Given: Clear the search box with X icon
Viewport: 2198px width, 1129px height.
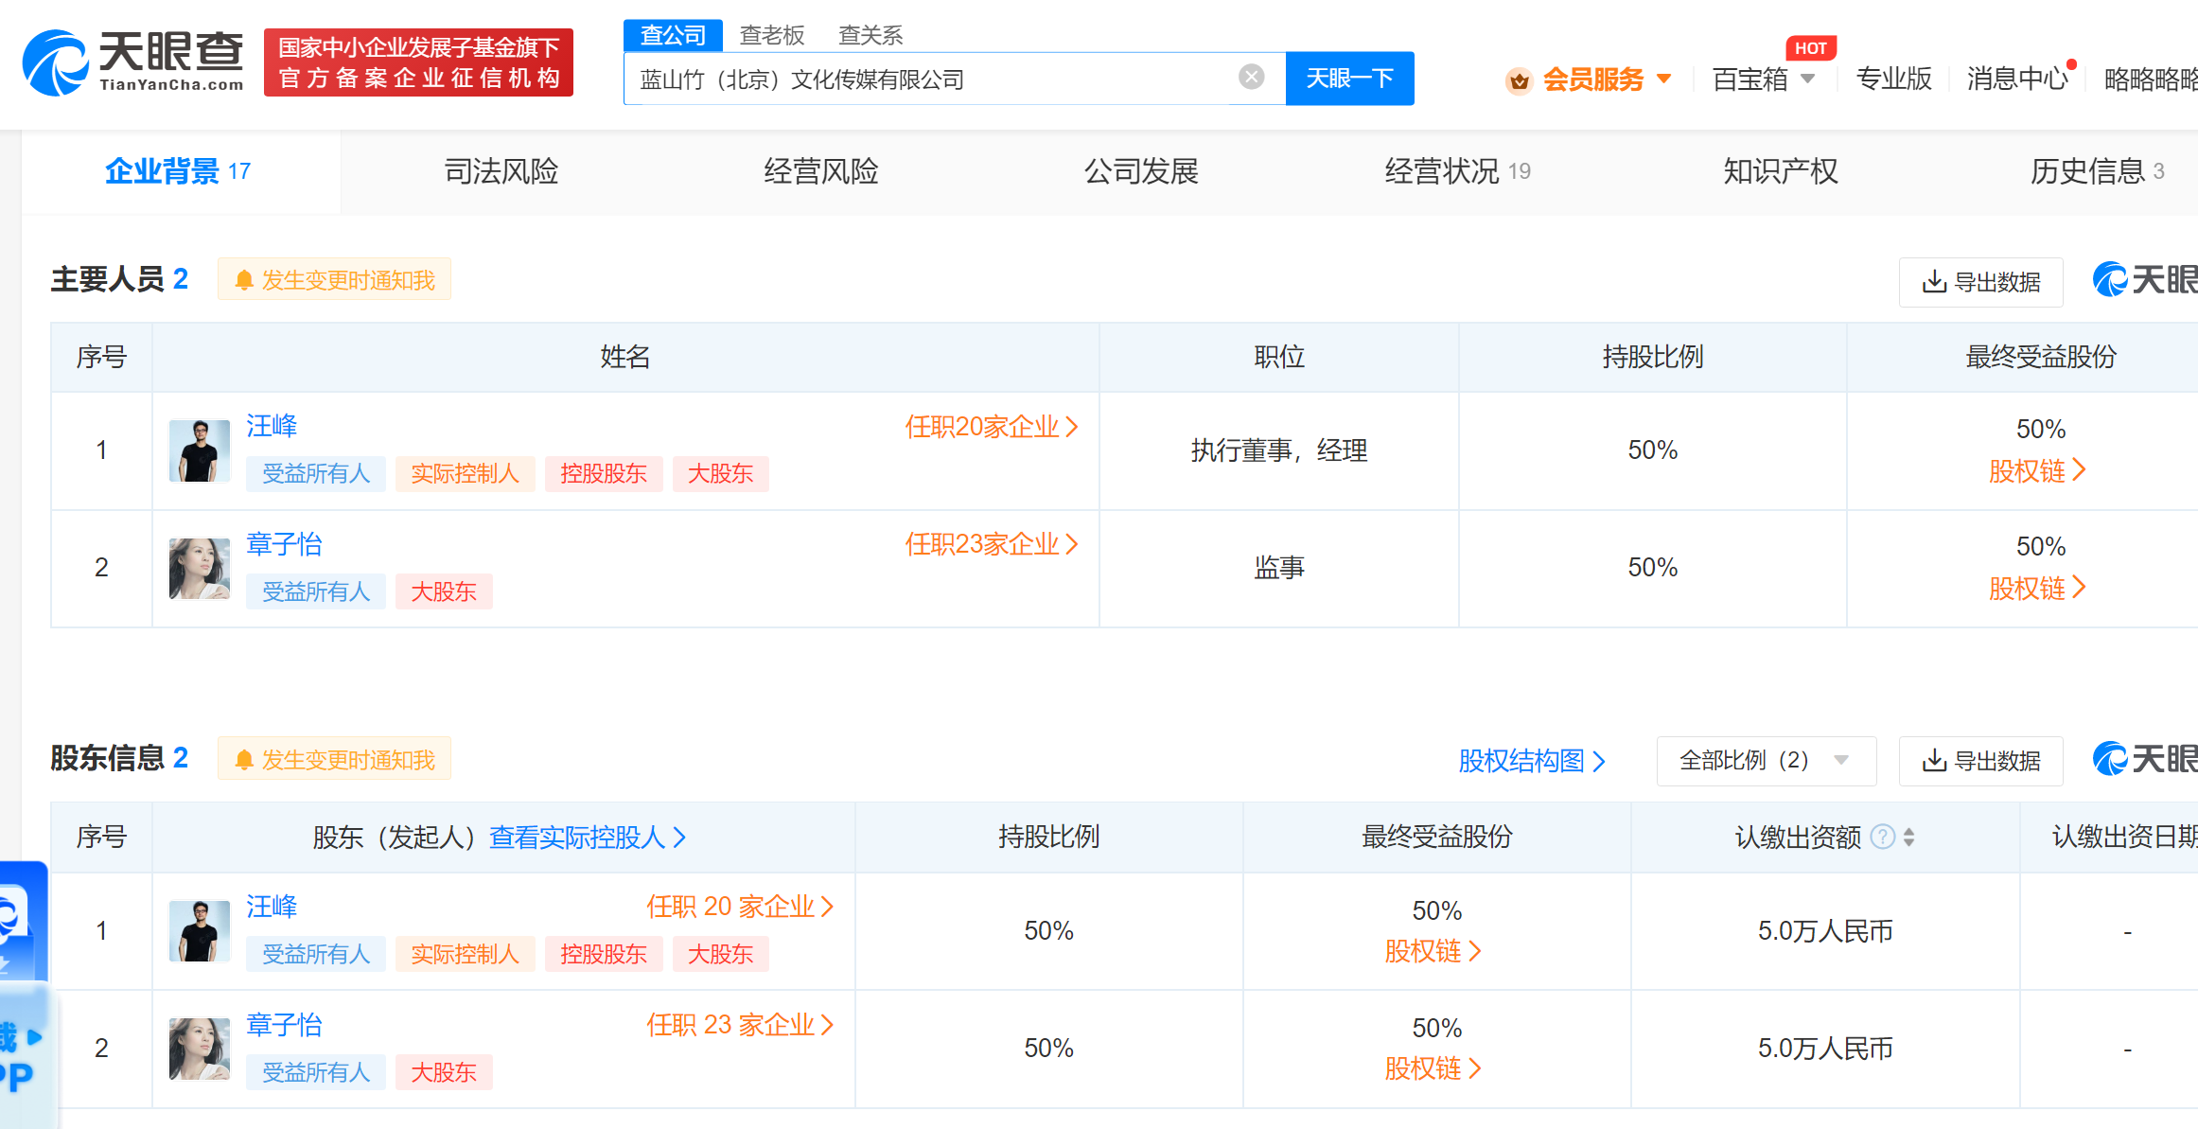Looking at the screenshot, I should pyautogui.click(x=1251, y=78).
